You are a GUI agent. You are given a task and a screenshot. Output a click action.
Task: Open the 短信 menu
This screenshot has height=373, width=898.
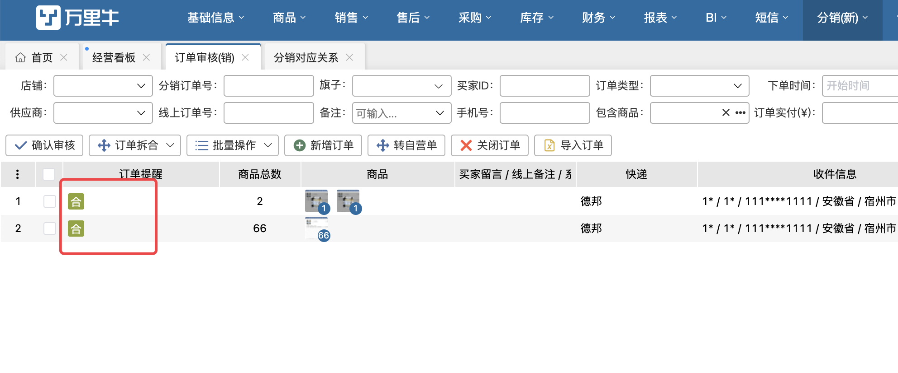772,18
